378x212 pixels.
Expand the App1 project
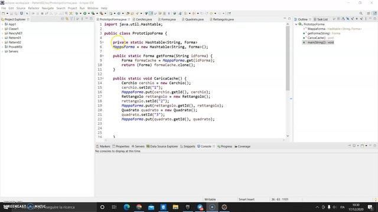pos(2,24)
